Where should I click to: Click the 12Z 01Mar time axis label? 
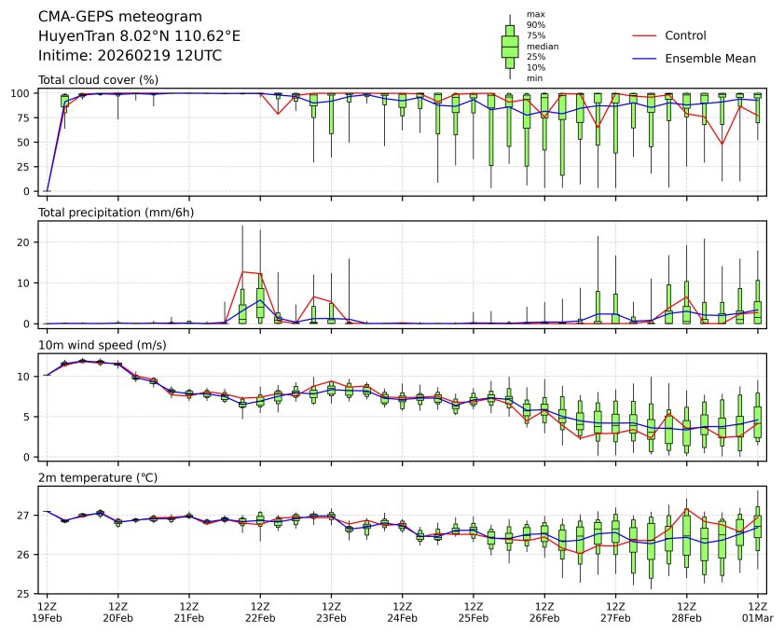click(x=757, y=612)
